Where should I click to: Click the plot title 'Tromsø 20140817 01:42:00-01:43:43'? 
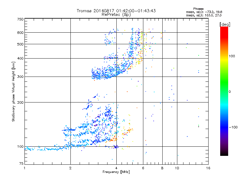(116, 11)
